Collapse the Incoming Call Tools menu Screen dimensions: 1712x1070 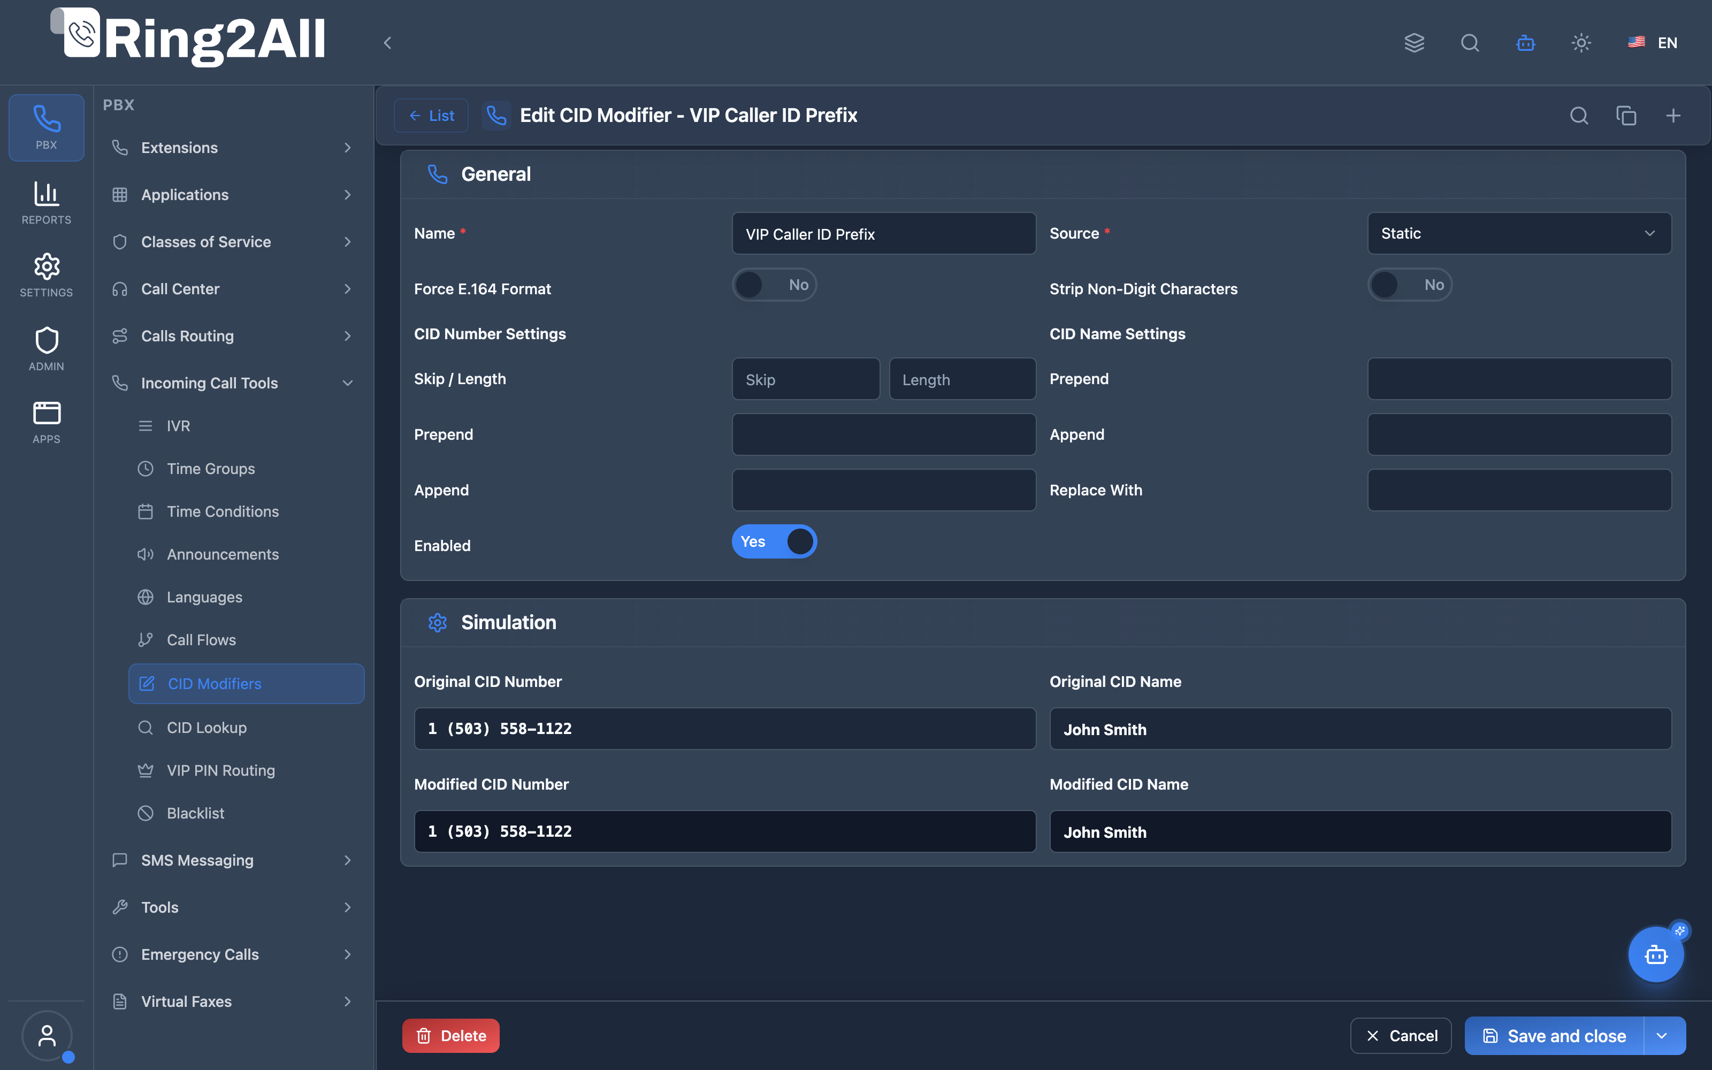tap(233, 383)
